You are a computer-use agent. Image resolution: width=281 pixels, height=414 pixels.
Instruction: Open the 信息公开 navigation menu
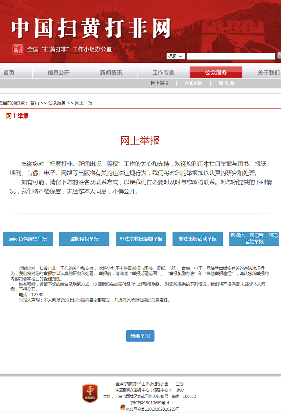click(58, 73)
